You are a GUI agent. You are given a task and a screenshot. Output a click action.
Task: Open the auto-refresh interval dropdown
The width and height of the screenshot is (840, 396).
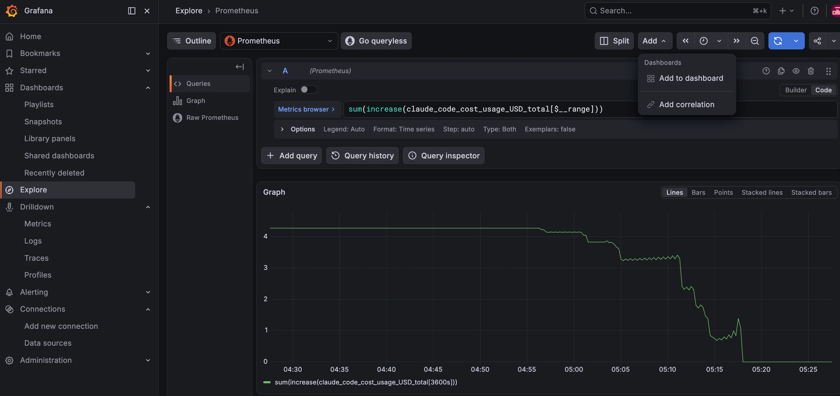click(x=796, y=41)
